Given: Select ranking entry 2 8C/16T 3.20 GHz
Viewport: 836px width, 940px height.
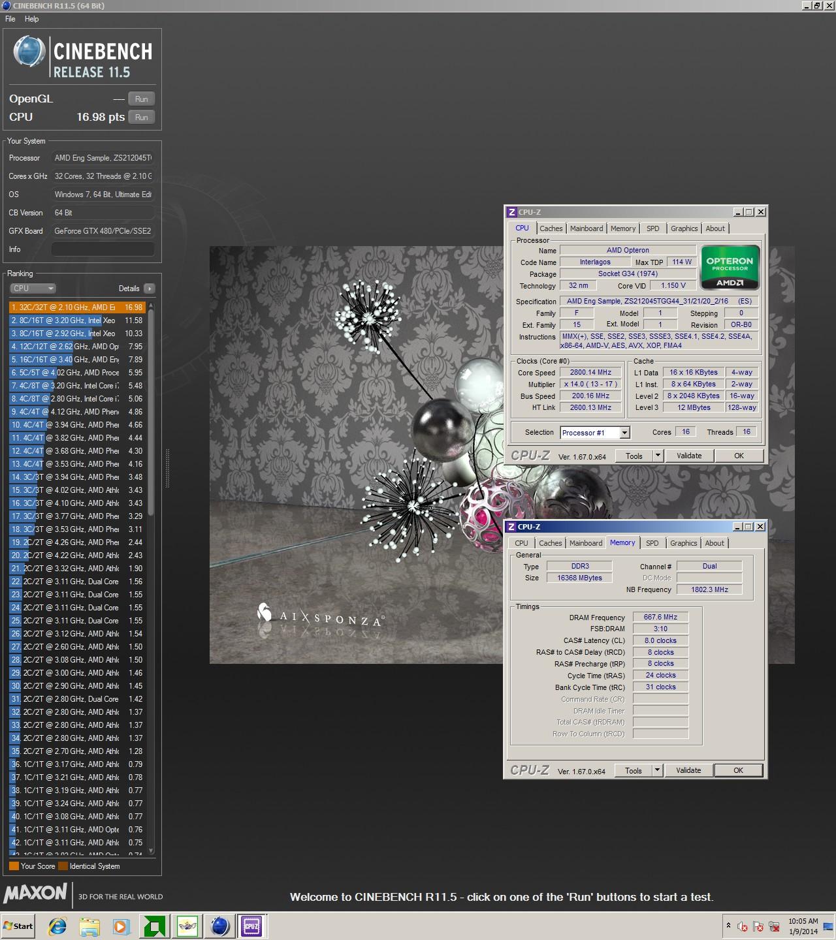Looking at the screenshot, I should tap(76, 321).
